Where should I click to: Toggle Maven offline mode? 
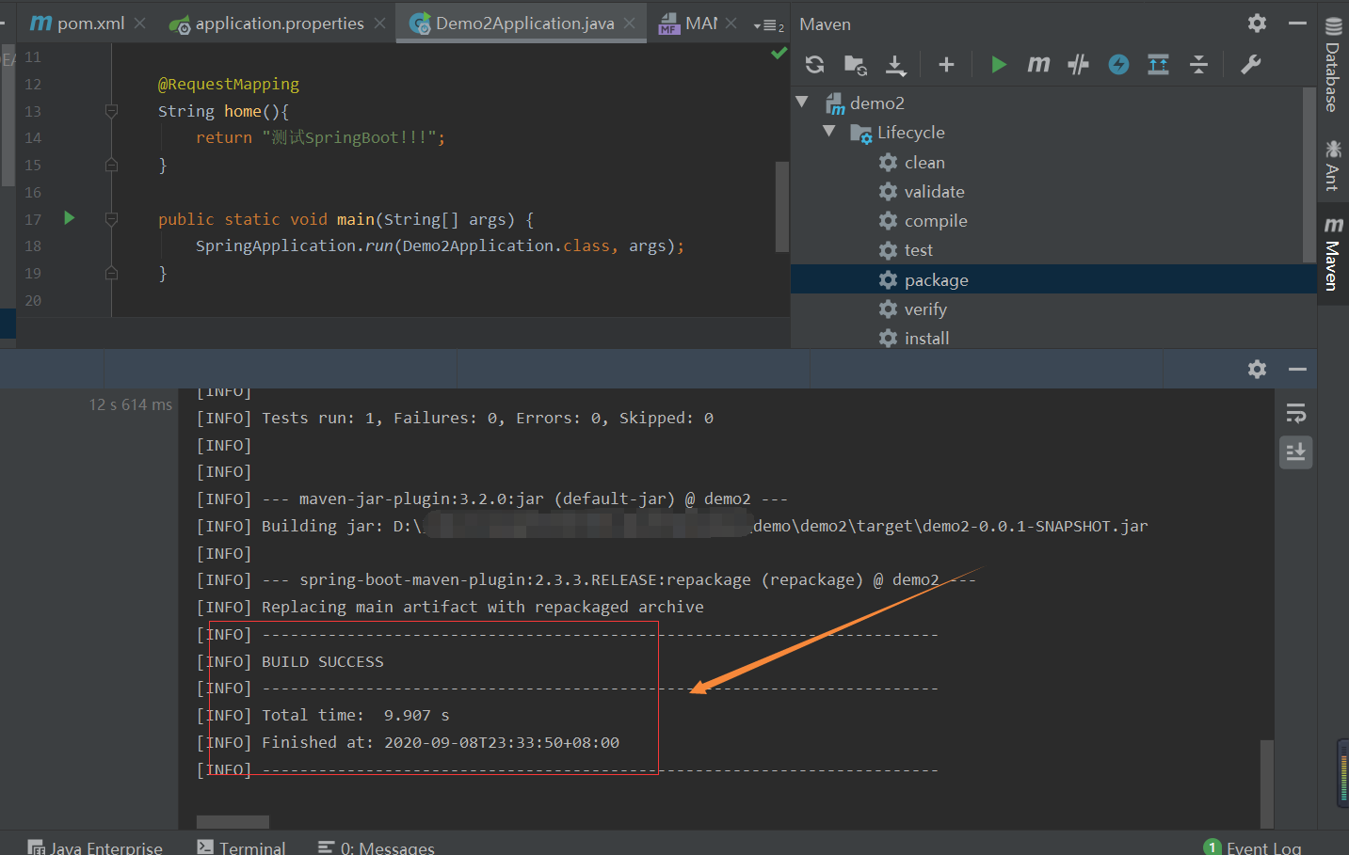coord(1078,64)
